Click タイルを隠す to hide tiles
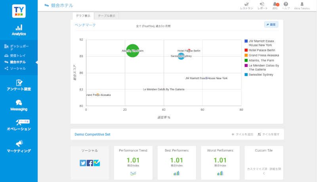The height and width of the screenshot is (182, 317). 269,135
